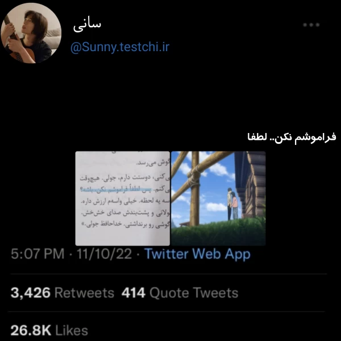Open the three-dot more options menu
The width and height of the screenshot is (341, 341).
click(311, 25)
